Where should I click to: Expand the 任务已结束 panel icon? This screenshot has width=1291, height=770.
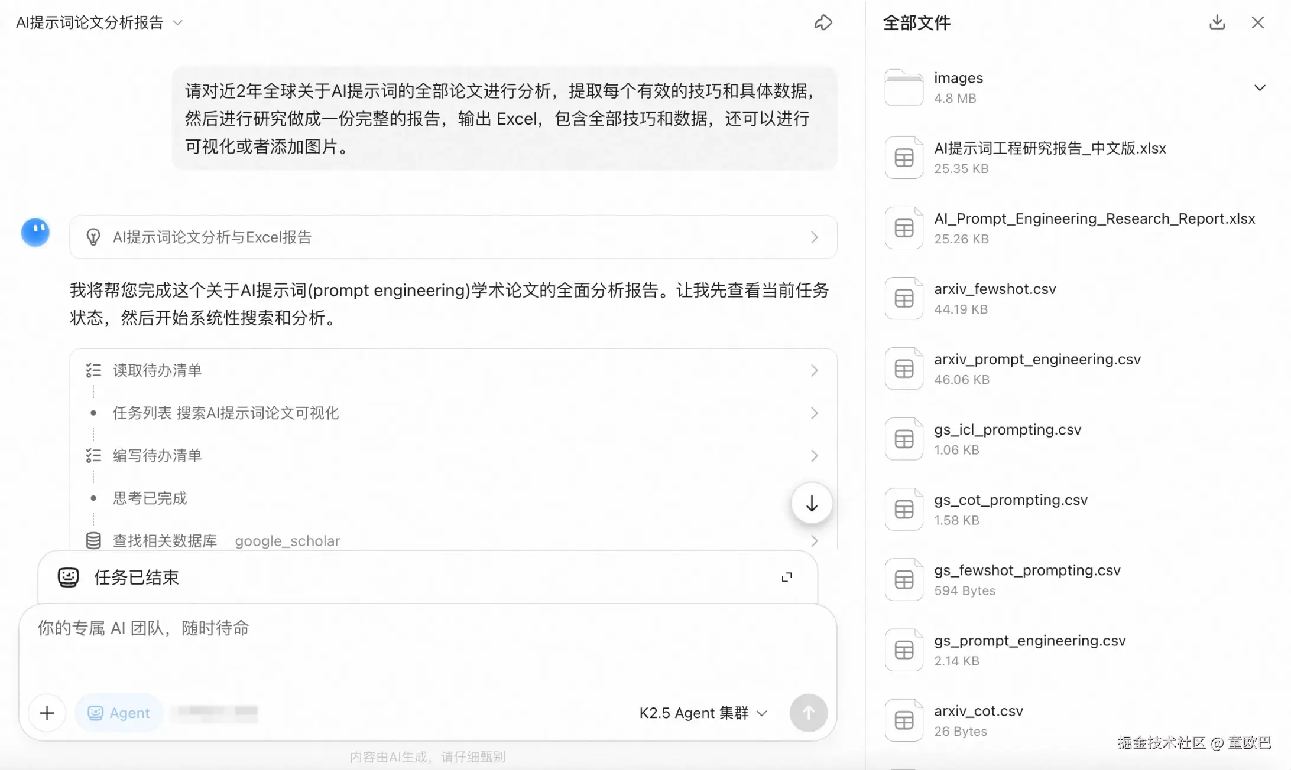click(786, 577)
